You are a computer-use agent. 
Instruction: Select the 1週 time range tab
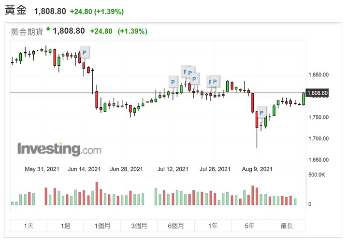click(x=65, y=226)
